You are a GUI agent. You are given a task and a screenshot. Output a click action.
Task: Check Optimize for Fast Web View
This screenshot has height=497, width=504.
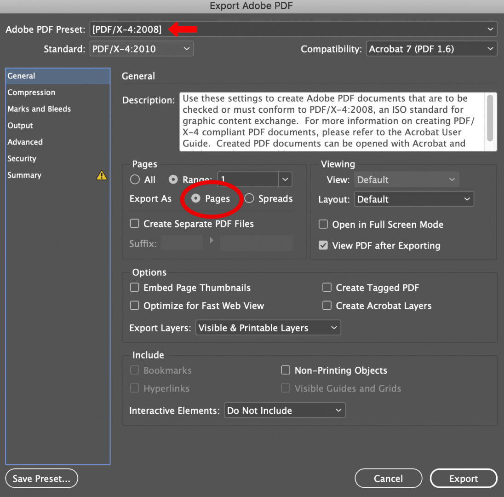coord(135,305)
